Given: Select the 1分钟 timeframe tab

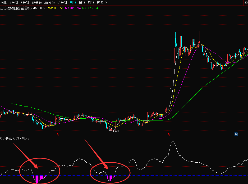Looking at the screenshot, I should pos(14,3).
